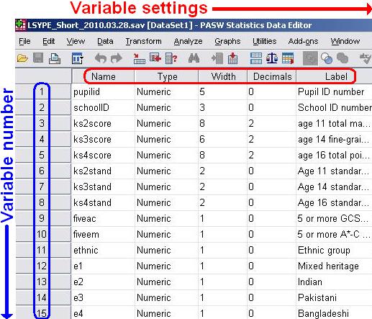Open the Recall recently used dialogs icon
This screenshot has width=372, height=319.
coord(77,58)
